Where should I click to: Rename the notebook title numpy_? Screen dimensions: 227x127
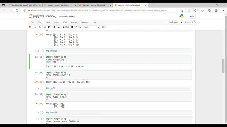(51, 16)
